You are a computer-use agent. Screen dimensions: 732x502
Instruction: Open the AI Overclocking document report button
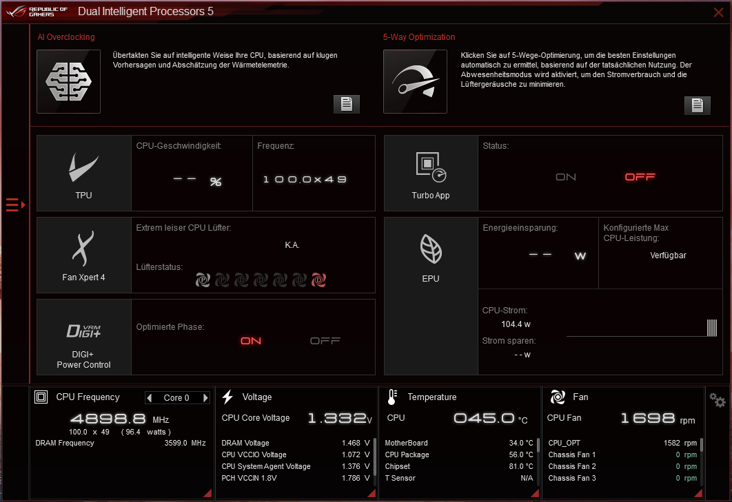[347, 104]
